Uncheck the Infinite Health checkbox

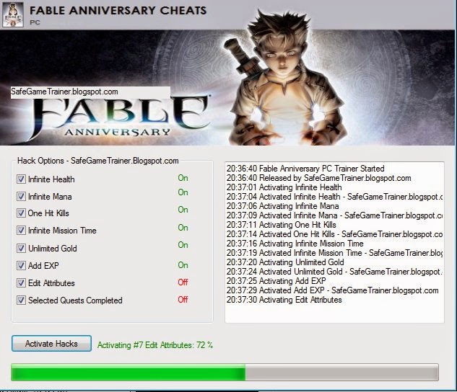[x=21, y=179]
